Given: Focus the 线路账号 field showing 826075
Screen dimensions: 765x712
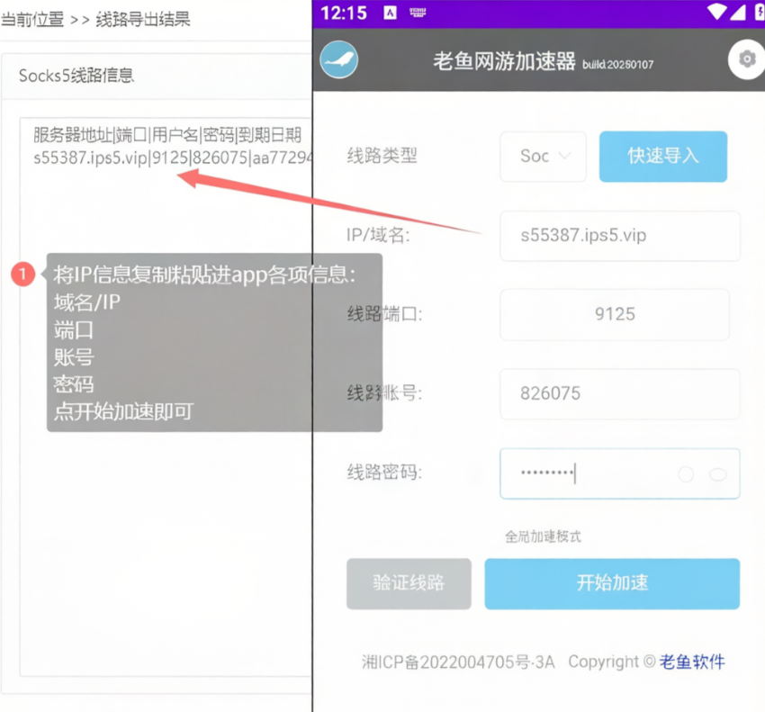Looking at the screenshot, I should click(x=619, y=394).
